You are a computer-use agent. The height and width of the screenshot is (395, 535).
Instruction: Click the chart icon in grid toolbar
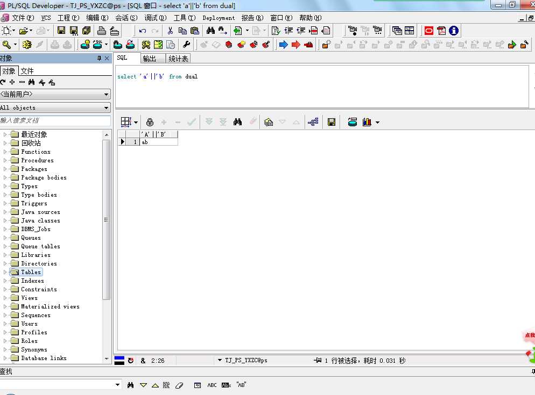(x=367, y=122)
